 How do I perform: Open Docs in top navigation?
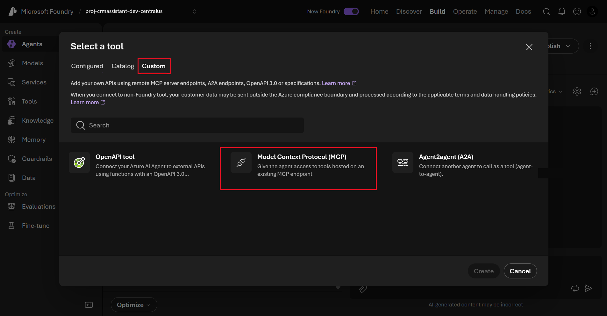[x=524, y=11]
